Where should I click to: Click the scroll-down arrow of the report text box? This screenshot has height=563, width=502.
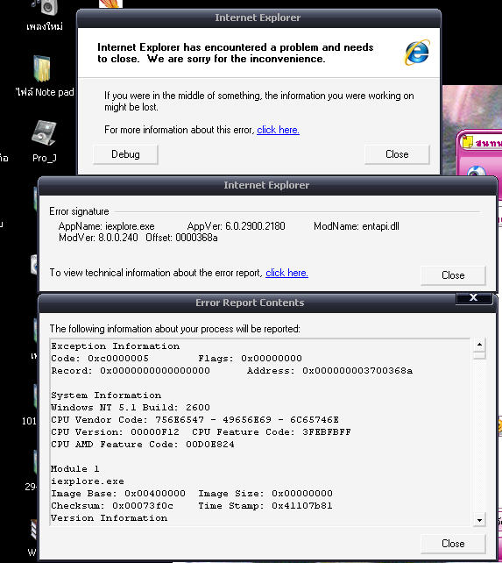(479, 520)
